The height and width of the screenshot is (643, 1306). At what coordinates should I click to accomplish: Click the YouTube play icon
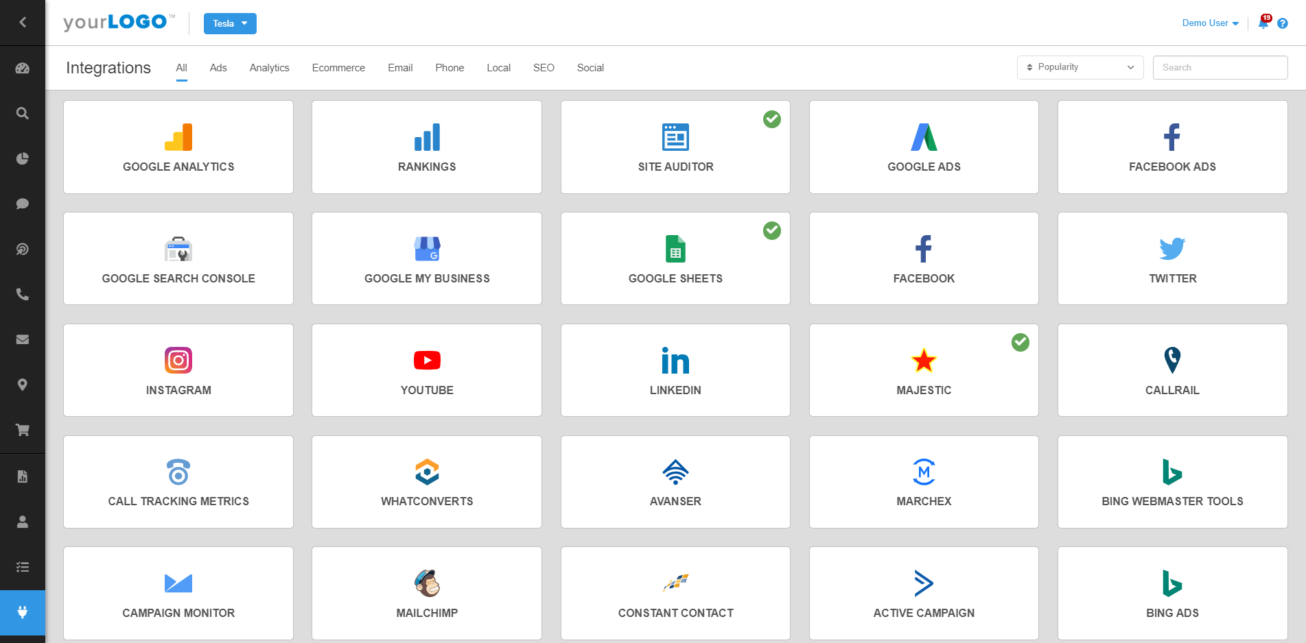pos(427,360)
